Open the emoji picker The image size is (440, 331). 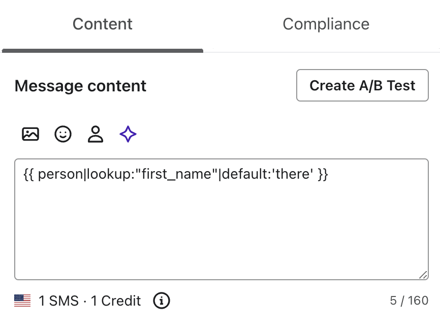point(63,134)
